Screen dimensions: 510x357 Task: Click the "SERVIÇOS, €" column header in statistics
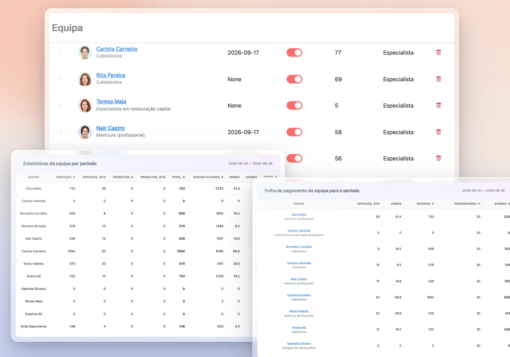point(66,177)
